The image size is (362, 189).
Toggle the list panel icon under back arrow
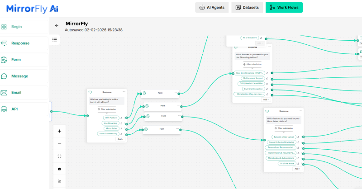(55, 40)
